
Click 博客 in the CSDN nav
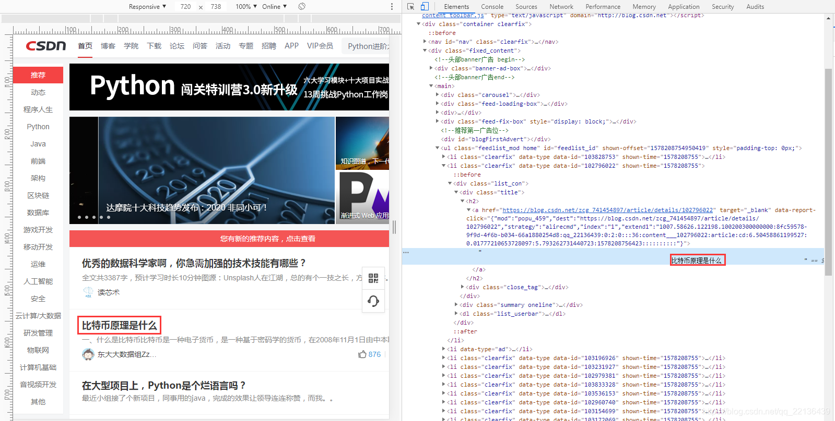coord(108,46)
